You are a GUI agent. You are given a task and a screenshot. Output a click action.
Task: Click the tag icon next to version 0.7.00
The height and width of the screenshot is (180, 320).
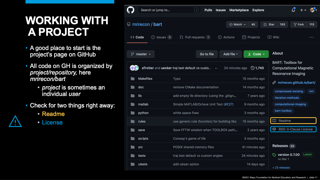click(274, 155)
